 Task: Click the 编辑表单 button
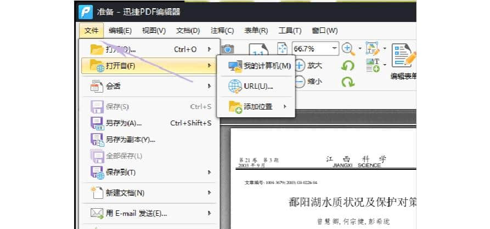pos(404,61)
